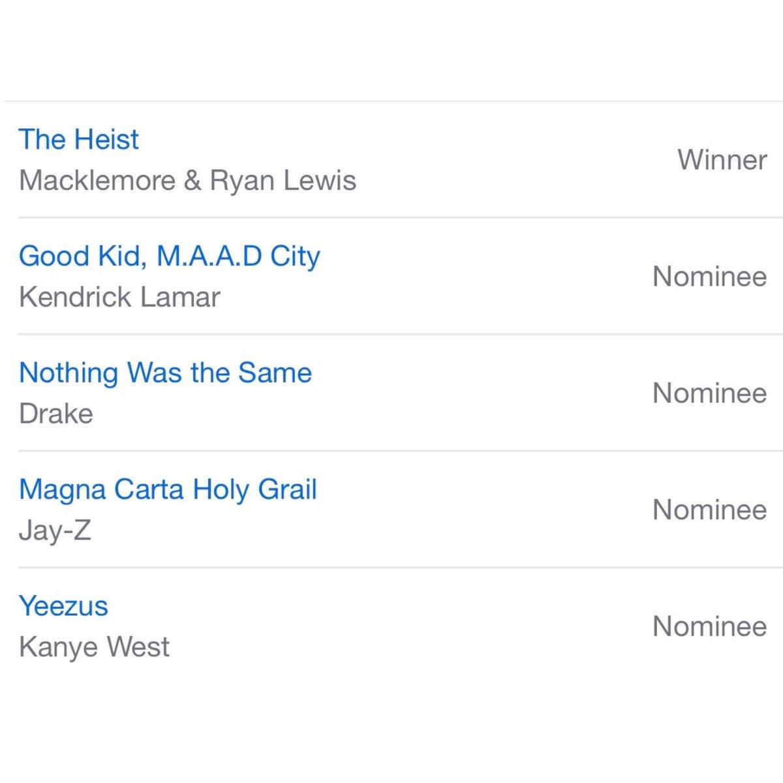783x783 pixels.
Task: Select the Jay-Z artist name
Action: (55, 530)
